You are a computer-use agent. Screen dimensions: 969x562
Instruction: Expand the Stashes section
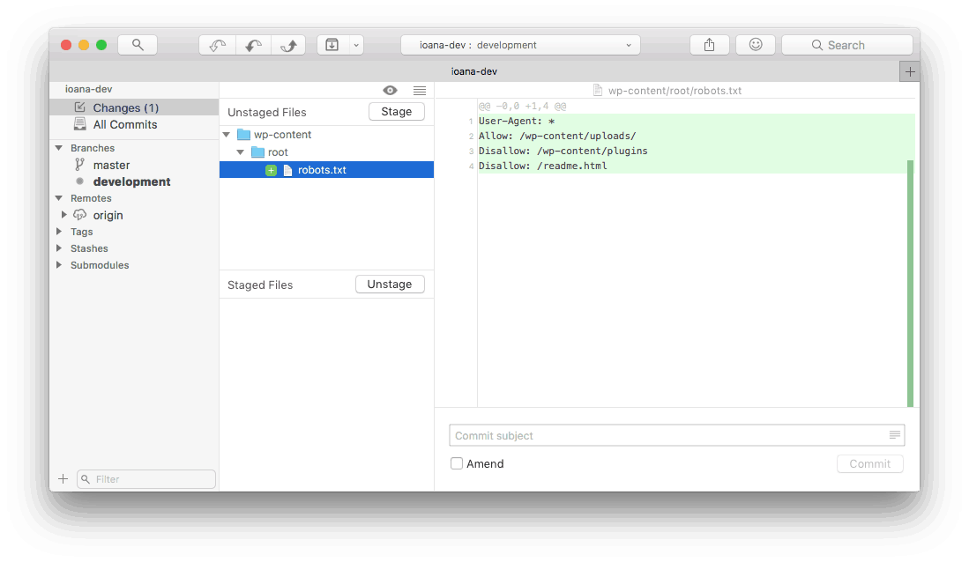(x=59, y=248)
